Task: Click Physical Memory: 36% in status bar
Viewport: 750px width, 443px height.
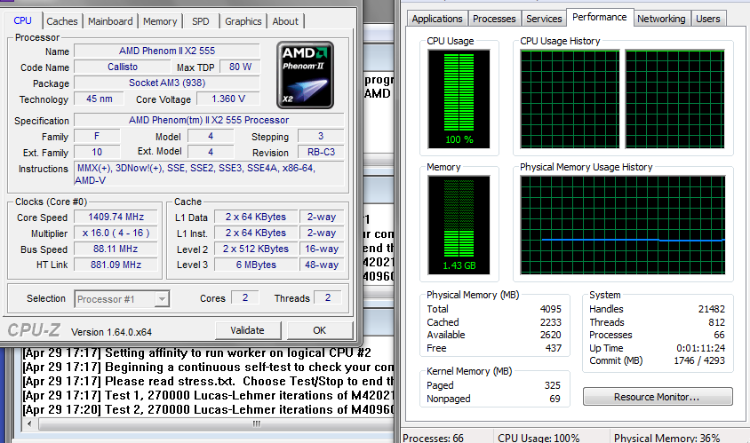Action: [x=666, y=438]
